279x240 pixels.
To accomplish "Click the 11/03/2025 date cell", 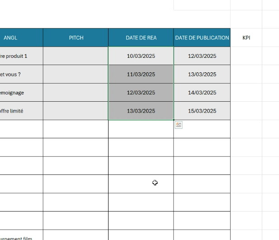I will 141,75.
